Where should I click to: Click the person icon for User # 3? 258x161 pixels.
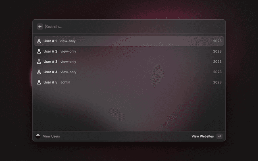click(39, 62)
